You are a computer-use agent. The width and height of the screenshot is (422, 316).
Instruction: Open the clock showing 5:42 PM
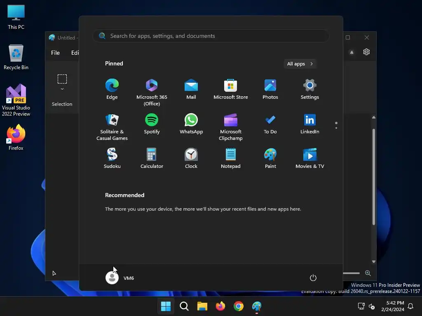pos(393,306)
